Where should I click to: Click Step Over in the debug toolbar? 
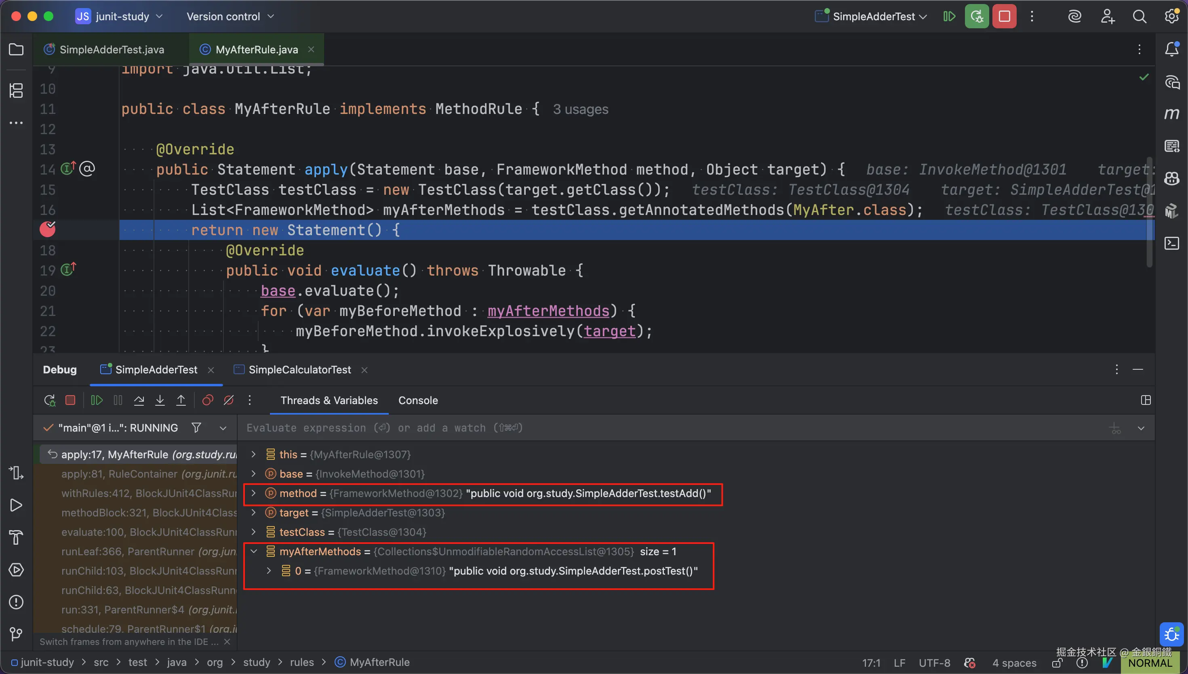[139, 400]
